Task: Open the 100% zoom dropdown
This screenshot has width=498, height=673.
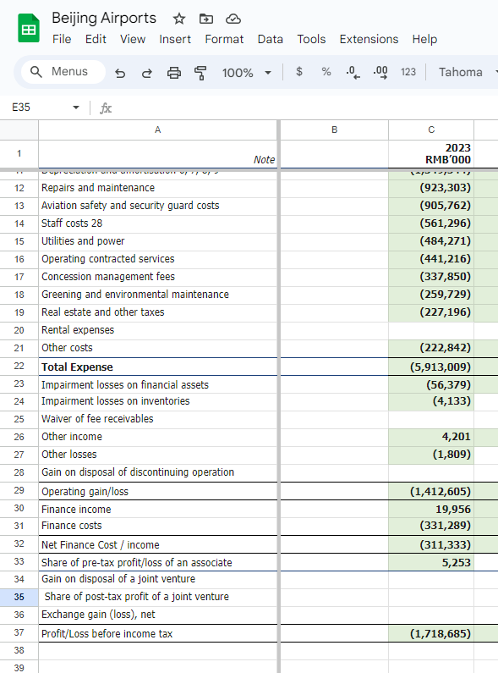Action: pos(247,73)
